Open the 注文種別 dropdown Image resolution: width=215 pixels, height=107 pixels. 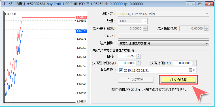[163, 43]
